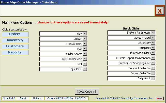This screenshot has width=166, height=103.
Task: Click the Close Options button
Action: [86, 92]
